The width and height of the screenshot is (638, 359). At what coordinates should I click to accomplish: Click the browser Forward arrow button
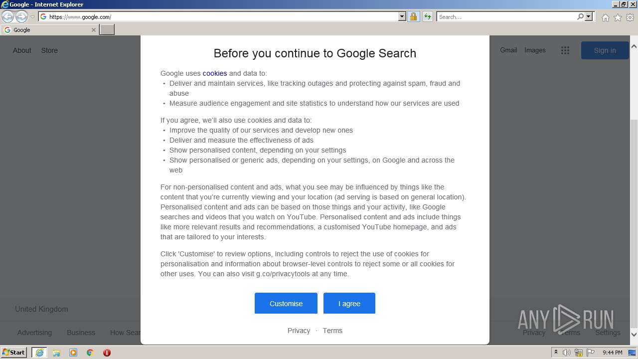coord(21,17)
